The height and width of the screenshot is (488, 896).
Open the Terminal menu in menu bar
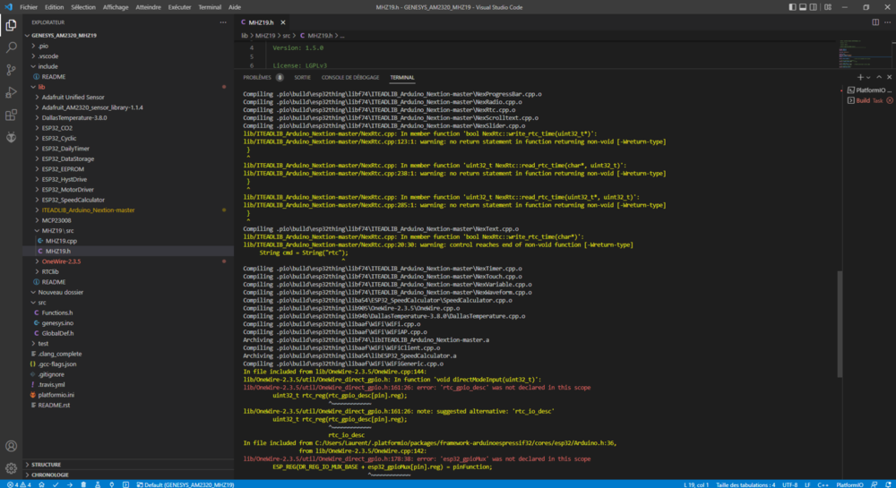[210, 7]
